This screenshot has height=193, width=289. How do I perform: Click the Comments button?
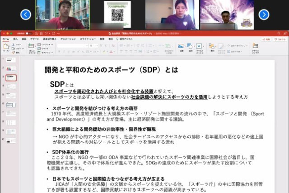pos(279,39)
